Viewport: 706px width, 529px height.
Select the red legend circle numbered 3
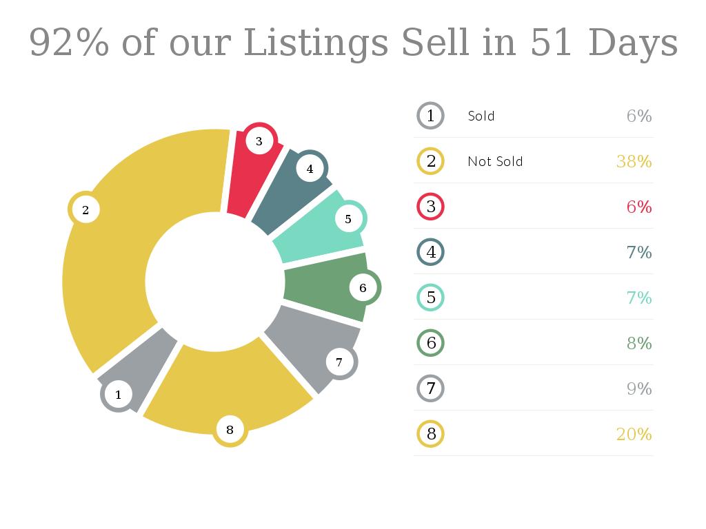click(x=431, y=207)
